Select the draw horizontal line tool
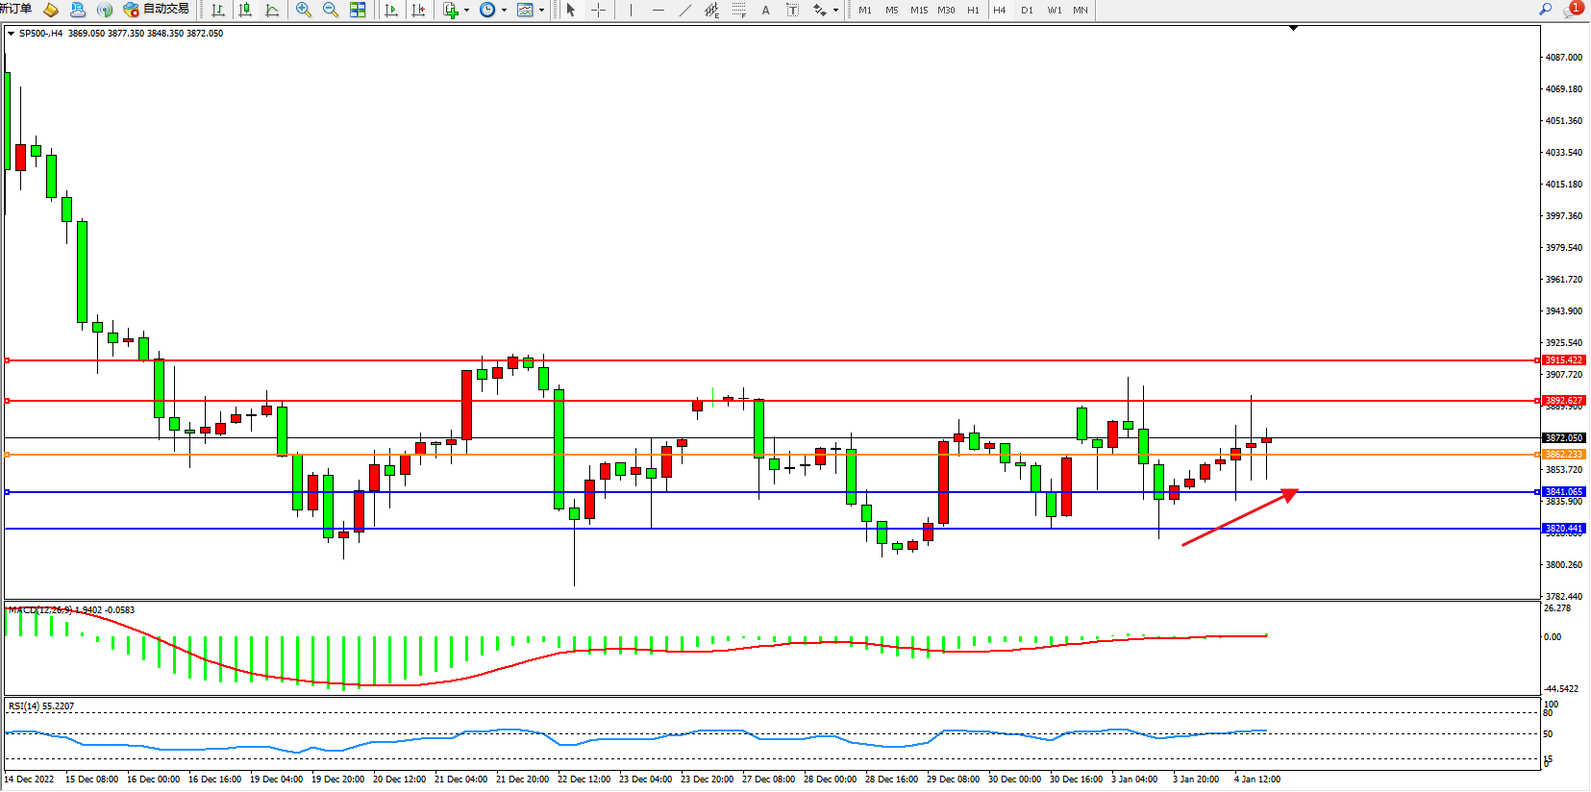The width and height of the screenshot is (1591, 792). [658, 10]
